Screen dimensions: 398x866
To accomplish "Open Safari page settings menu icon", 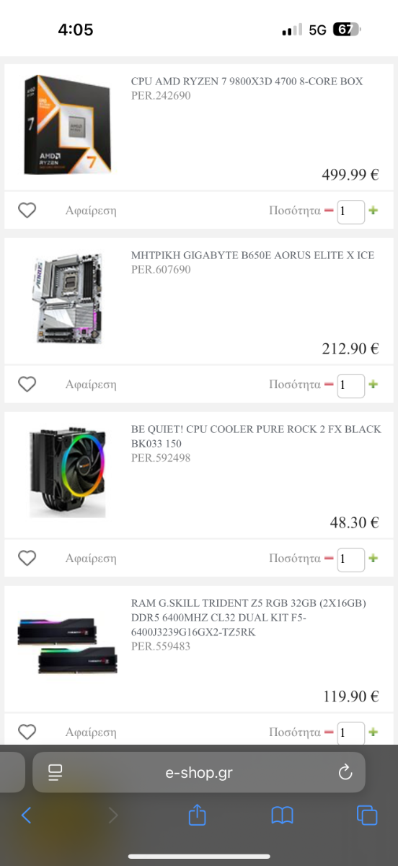I will [56, 773].
